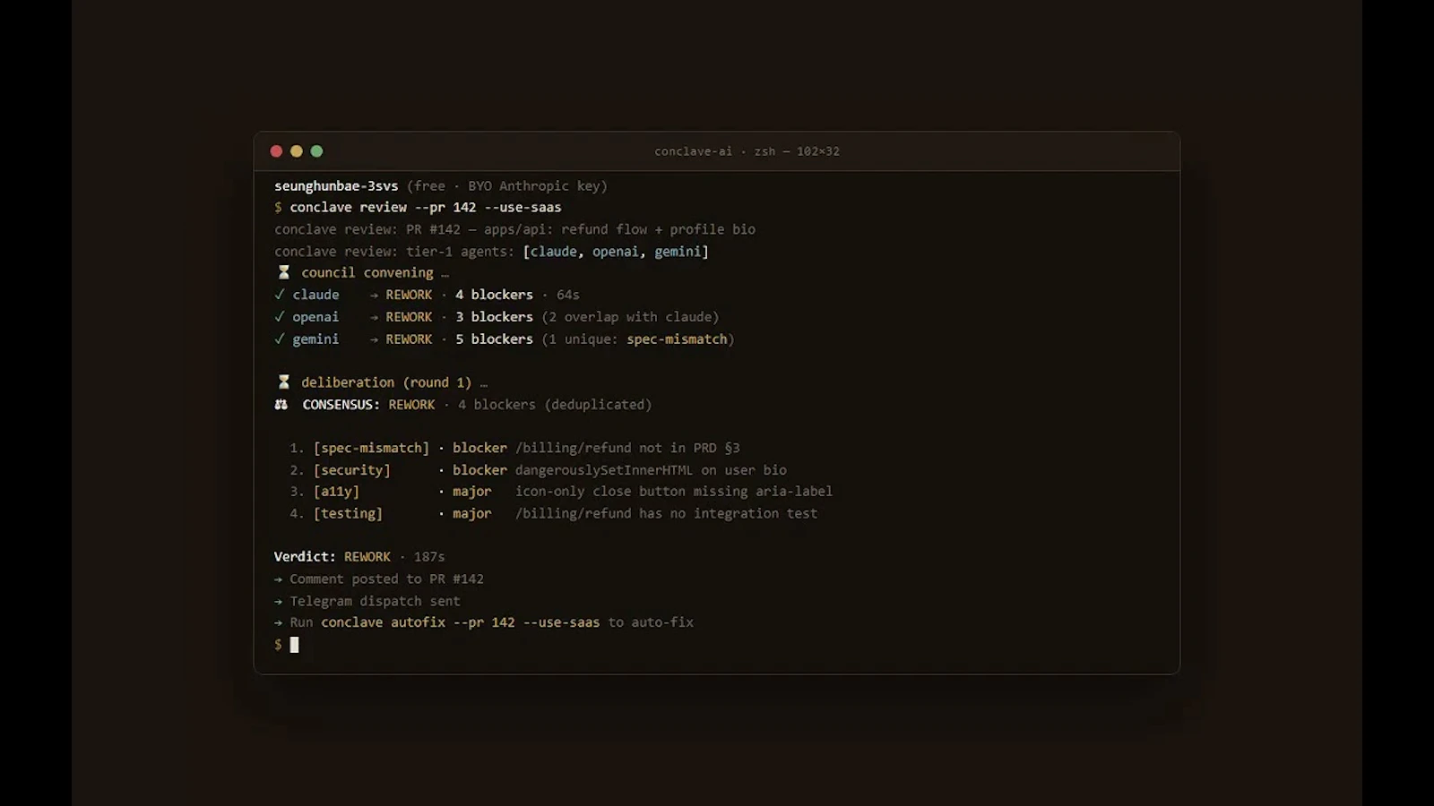The image size is (1434, 806).
Task: Click the line 'PR #142 — apps/api: refund flow + profile bio'
Action: point(581,229)
